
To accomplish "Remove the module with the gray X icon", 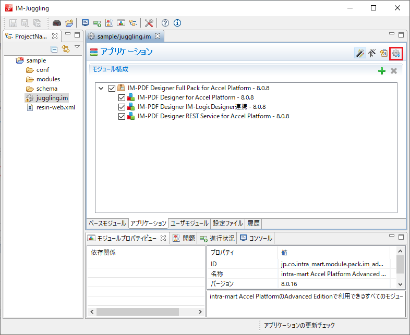I will point(394,71).
